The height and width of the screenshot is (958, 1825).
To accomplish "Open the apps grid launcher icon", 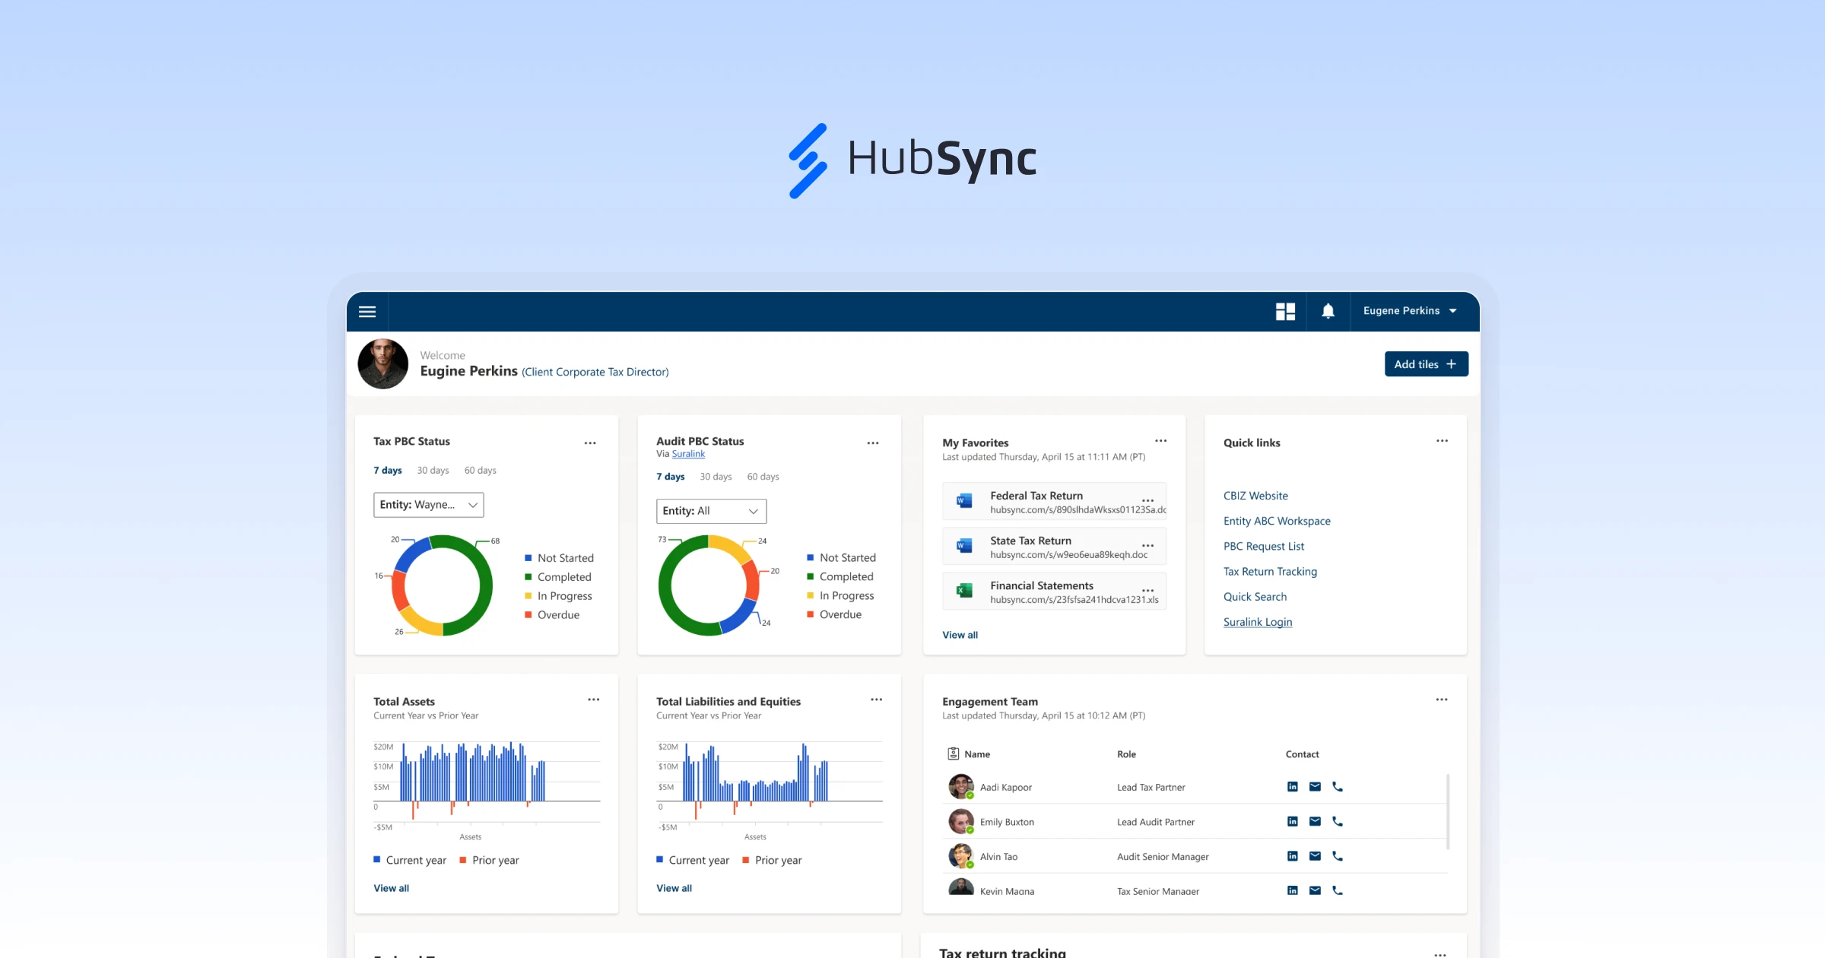I will pyautogui.click(x=1285, y=311).
